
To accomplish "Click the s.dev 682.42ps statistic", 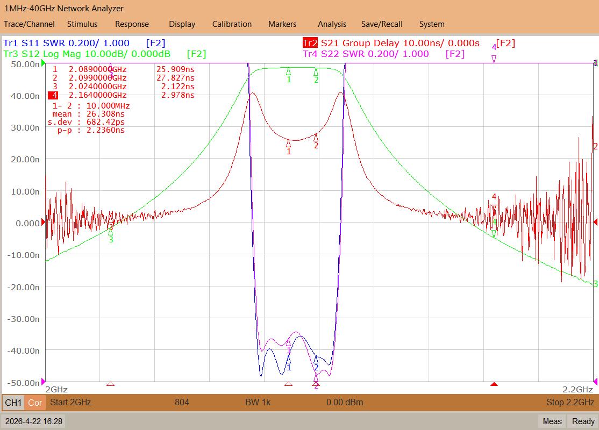I will point(87,122).
